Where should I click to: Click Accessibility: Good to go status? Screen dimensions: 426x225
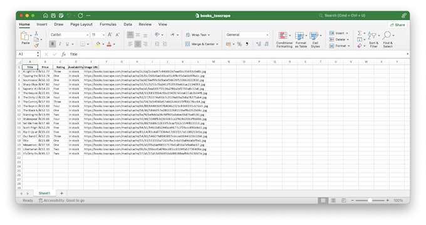pyautogui.click(x=61, y=201)
